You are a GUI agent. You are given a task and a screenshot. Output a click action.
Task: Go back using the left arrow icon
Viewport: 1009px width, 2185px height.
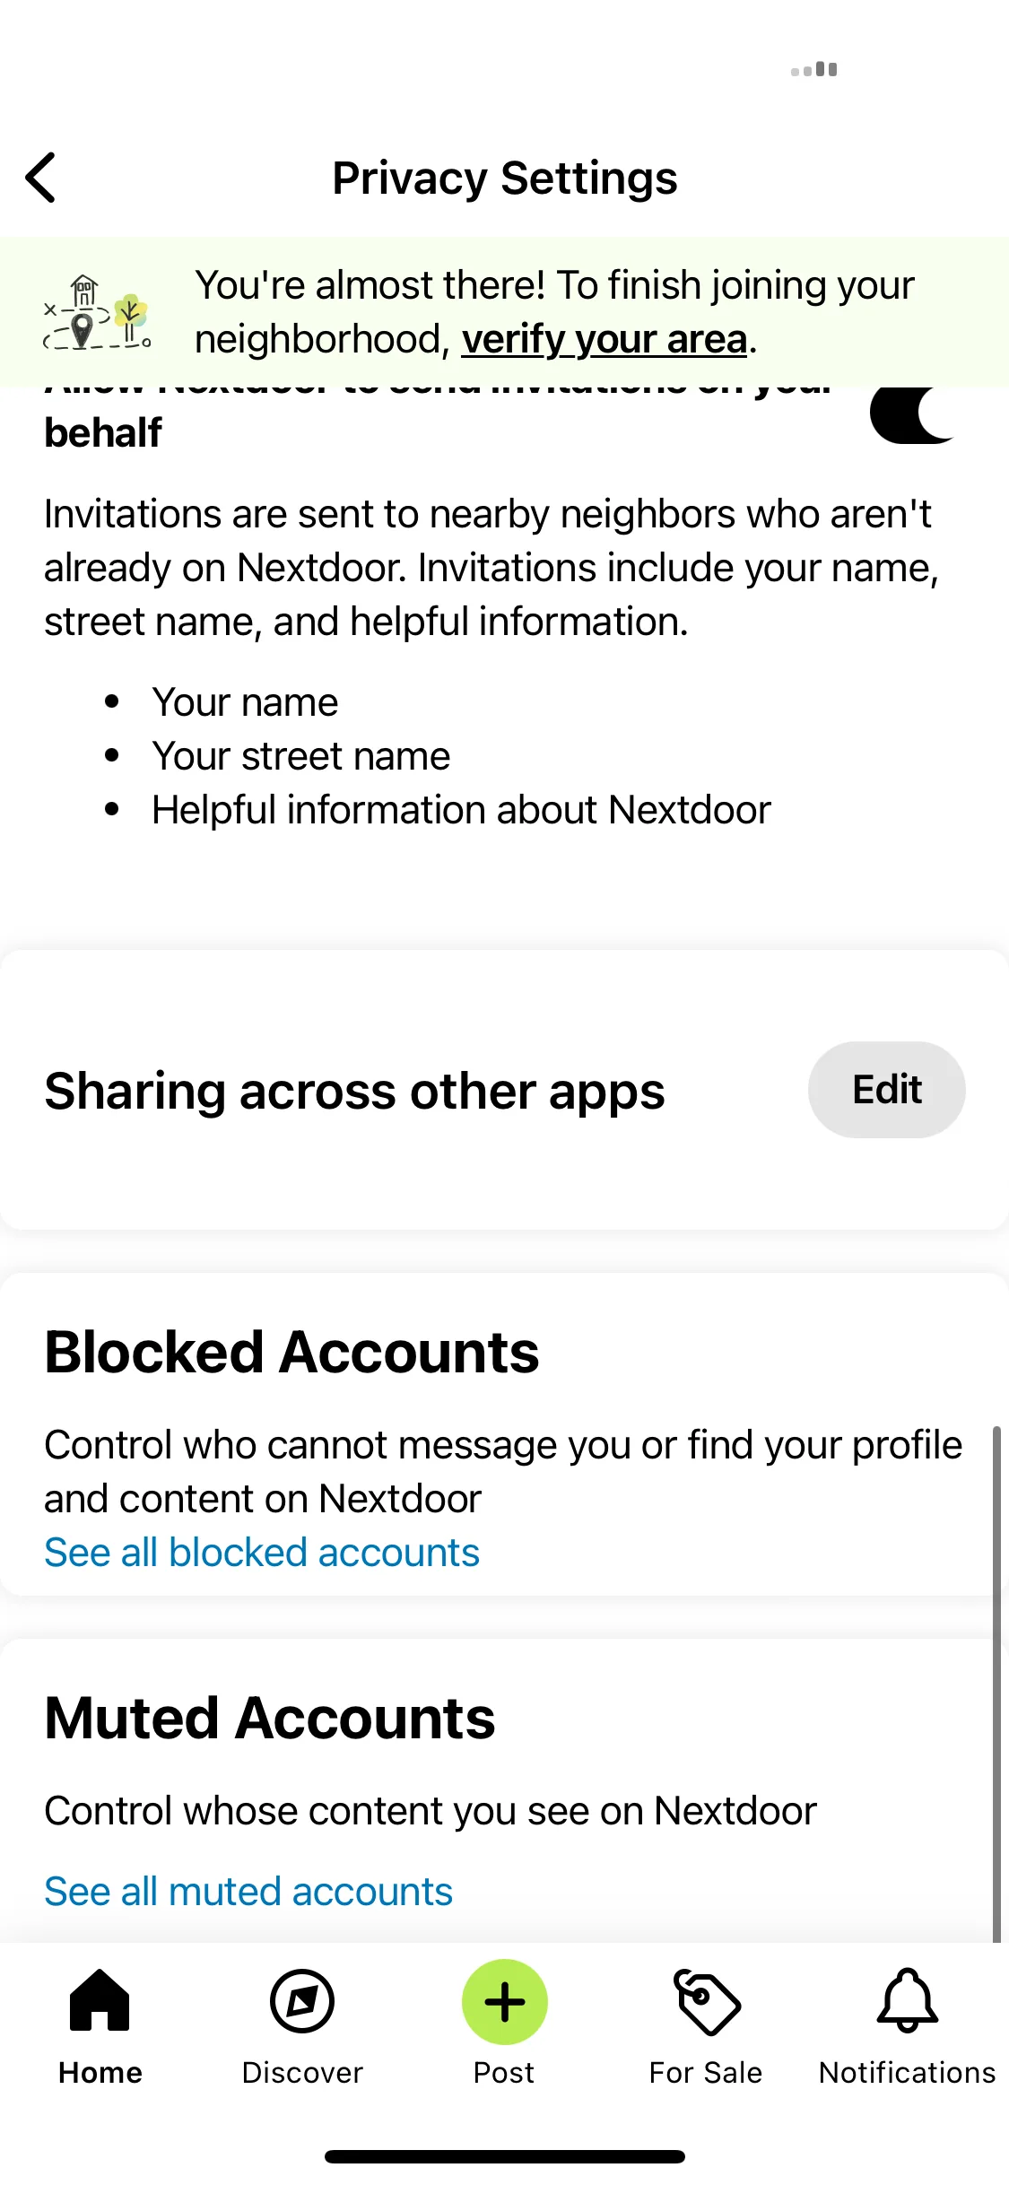point(41,178)
